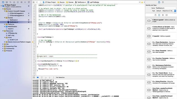Show the Quick Help inspector
This screenshot has width=177, height=99.
point(163,2)
